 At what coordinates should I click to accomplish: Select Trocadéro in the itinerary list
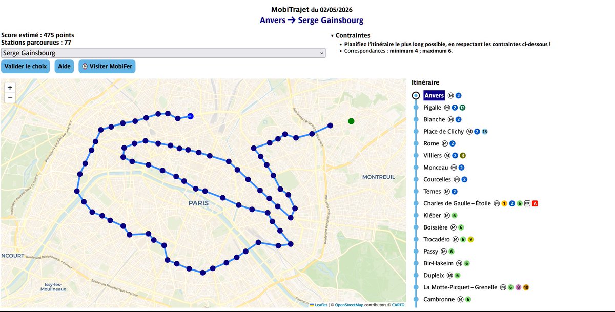pyautogui.click(x=437, y=239)
